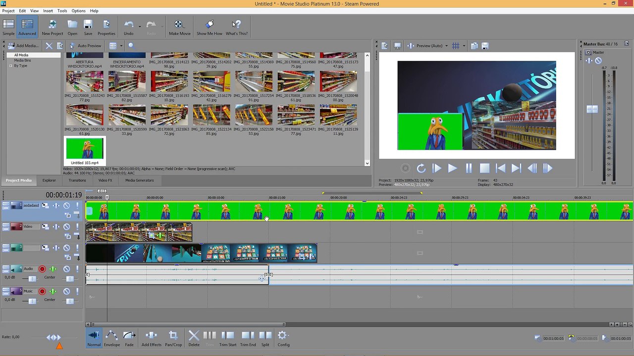Screen dimensions: 634x356
Task: Open the Undo history dropdown arrow
Action: [140, 26]
